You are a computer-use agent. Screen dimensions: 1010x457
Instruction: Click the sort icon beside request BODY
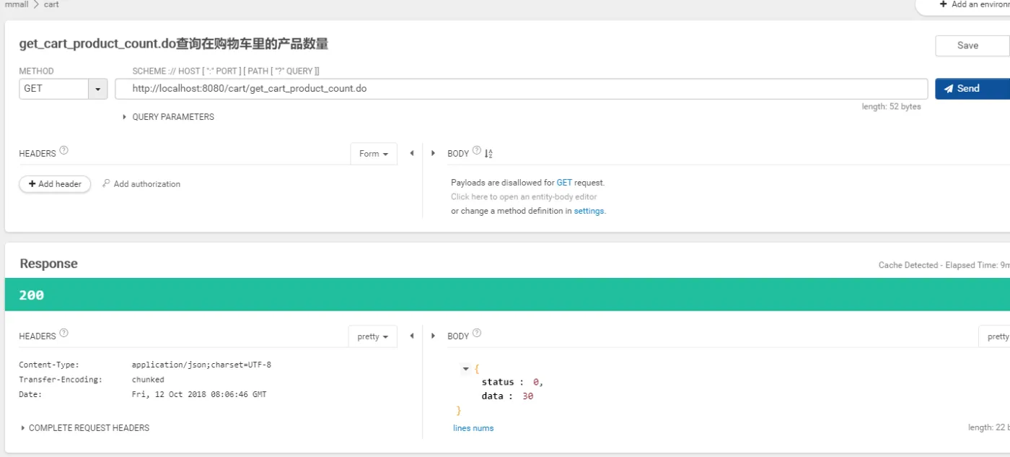(x=488, y=153)
